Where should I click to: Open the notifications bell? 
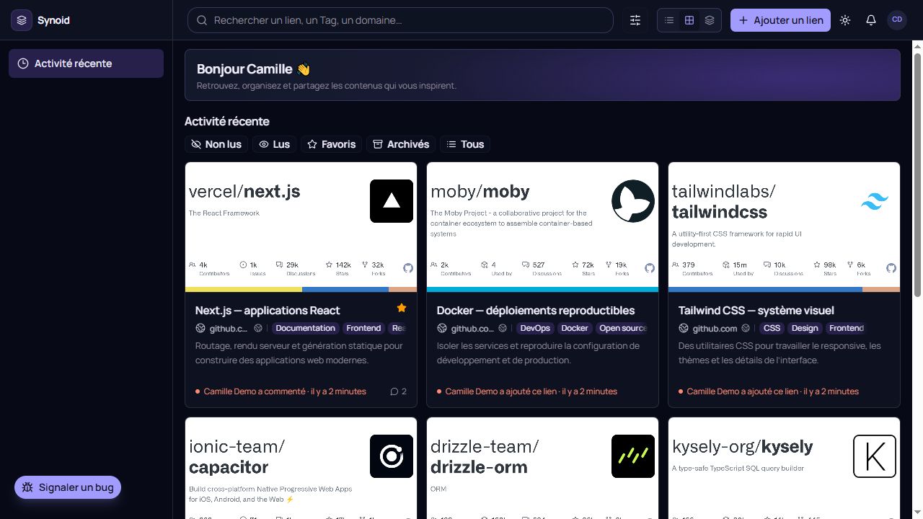pyautogui.click(x=871, y=20)
